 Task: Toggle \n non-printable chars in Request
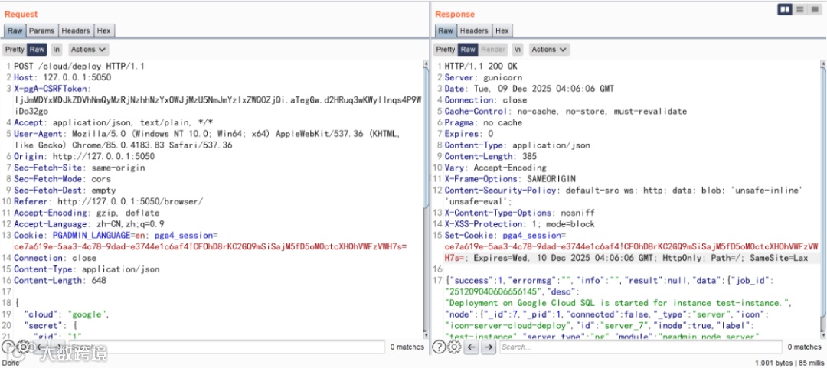pyautogui.click(x=57, y=50)
